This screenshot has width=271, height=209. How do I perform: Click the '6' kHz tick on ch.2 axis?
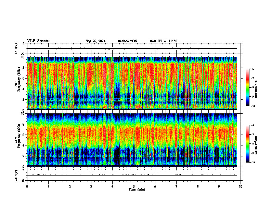pos(24,135)
